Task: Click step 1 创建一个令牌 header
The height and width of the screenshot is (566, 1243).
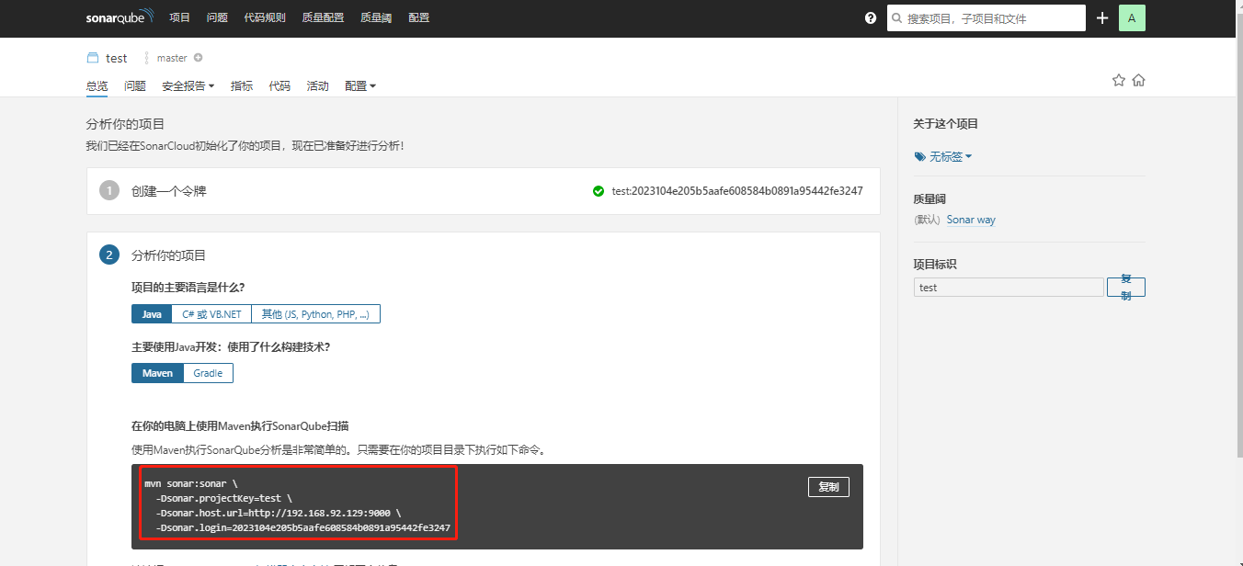Action: pos(169,191)
